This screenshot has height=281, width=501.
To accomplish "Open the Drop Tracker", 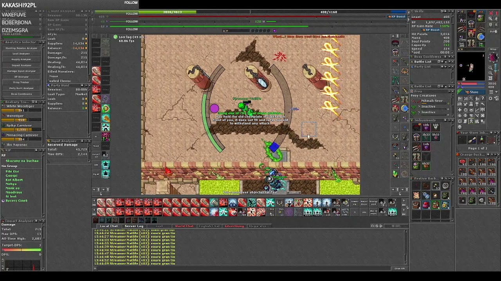I will (21, 82).
